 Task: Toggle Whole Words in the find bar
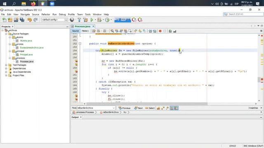[163, 108]
